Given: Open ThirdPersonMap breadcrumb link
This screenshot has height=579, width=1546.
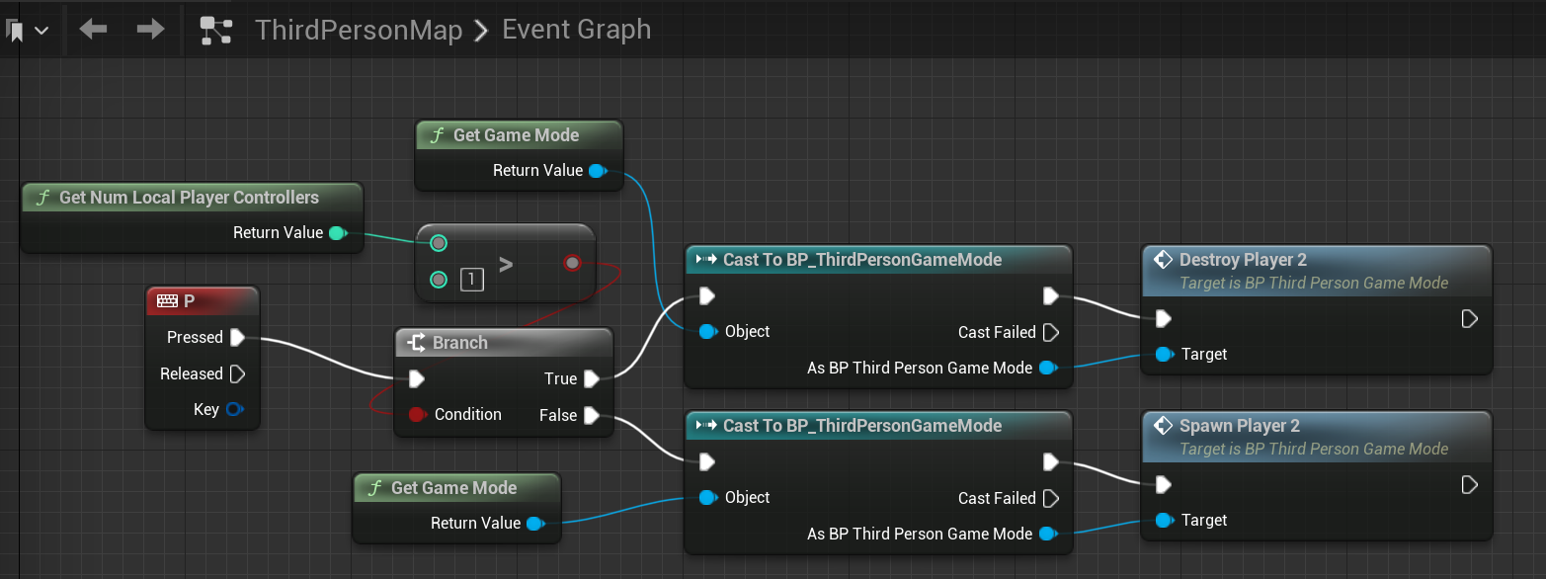Looking at the screenshot, I should tap(359, 30).
